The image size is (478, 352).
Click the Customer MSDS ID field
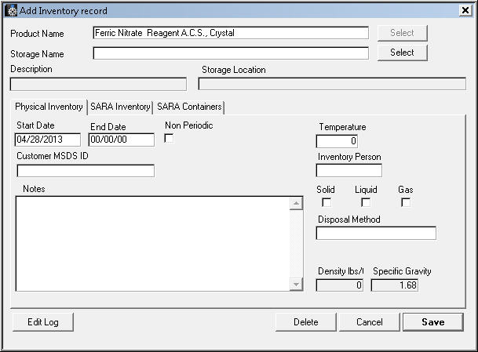pos(86,171)
